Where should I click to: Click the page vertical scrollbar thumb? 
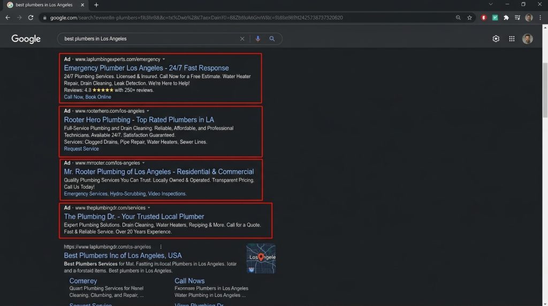545,90
